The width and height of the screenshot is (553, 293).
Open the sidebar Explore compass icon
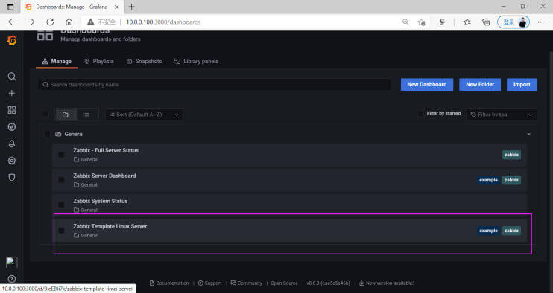pos(12,127)
